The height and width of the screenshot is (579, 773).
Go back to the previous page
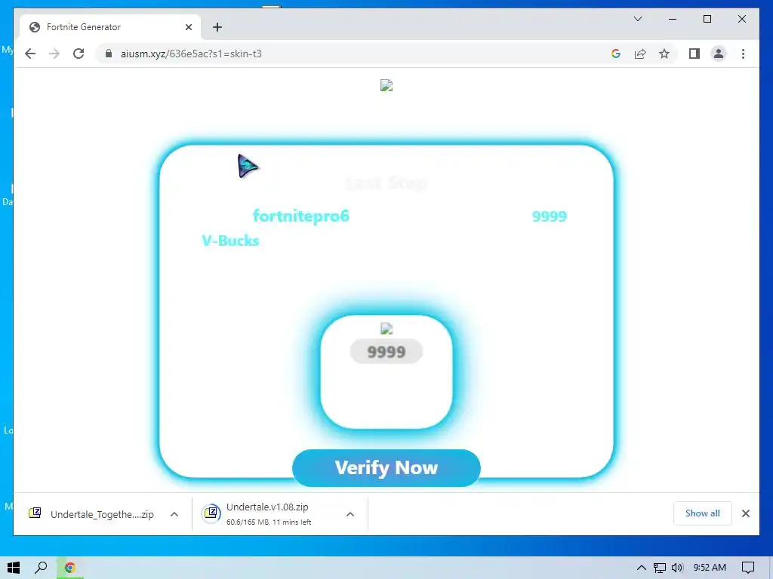(x=30, y=54)
